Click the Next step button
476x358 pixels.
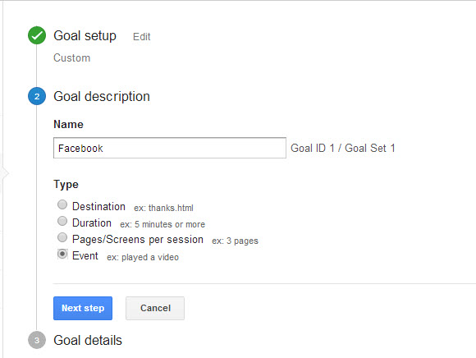(x=83, y=308)
